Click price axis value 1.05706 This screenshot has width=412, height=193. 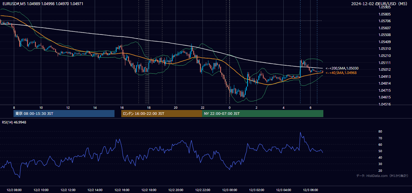pos(385,21)
